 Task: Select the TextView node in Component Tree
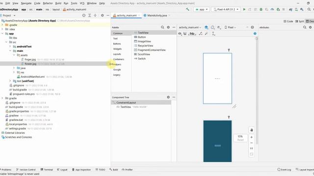(126, 107)
